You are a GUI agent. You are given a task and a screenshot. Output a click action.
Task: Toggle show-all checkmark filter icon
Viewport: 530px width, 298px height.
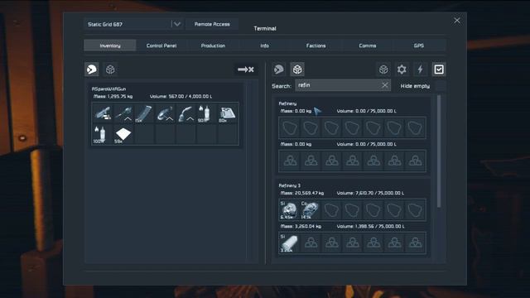[439, 70]
